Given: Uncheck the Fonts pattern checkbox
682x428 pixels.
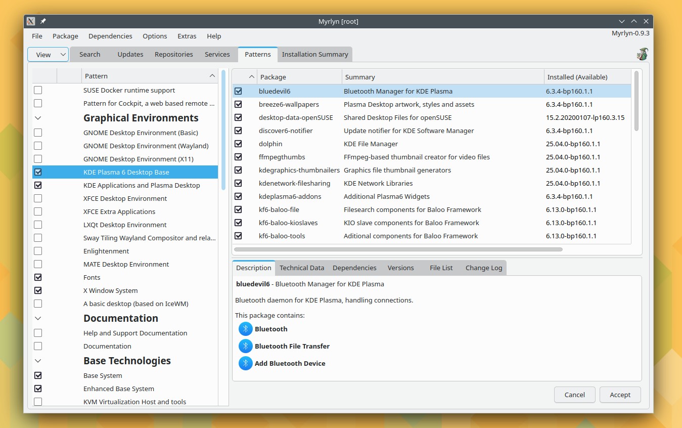Looking at the screenshot, I should pyautogui.click(x=37, y=277).
